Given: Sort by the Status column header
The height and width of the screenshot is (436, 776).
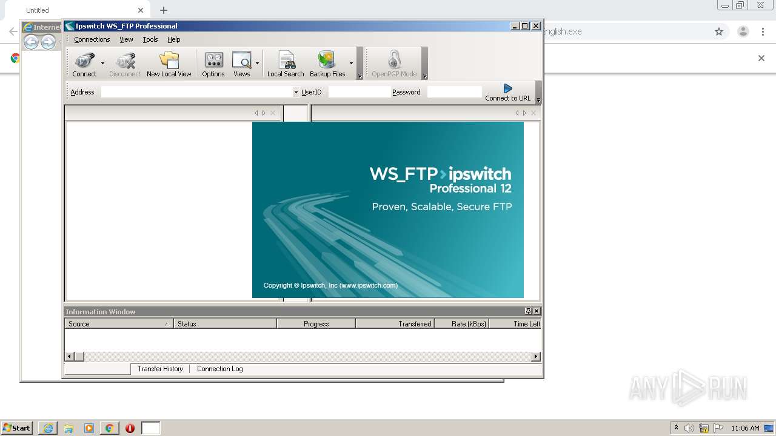Looking at the screenshot, I should click(x=225, y=324).
